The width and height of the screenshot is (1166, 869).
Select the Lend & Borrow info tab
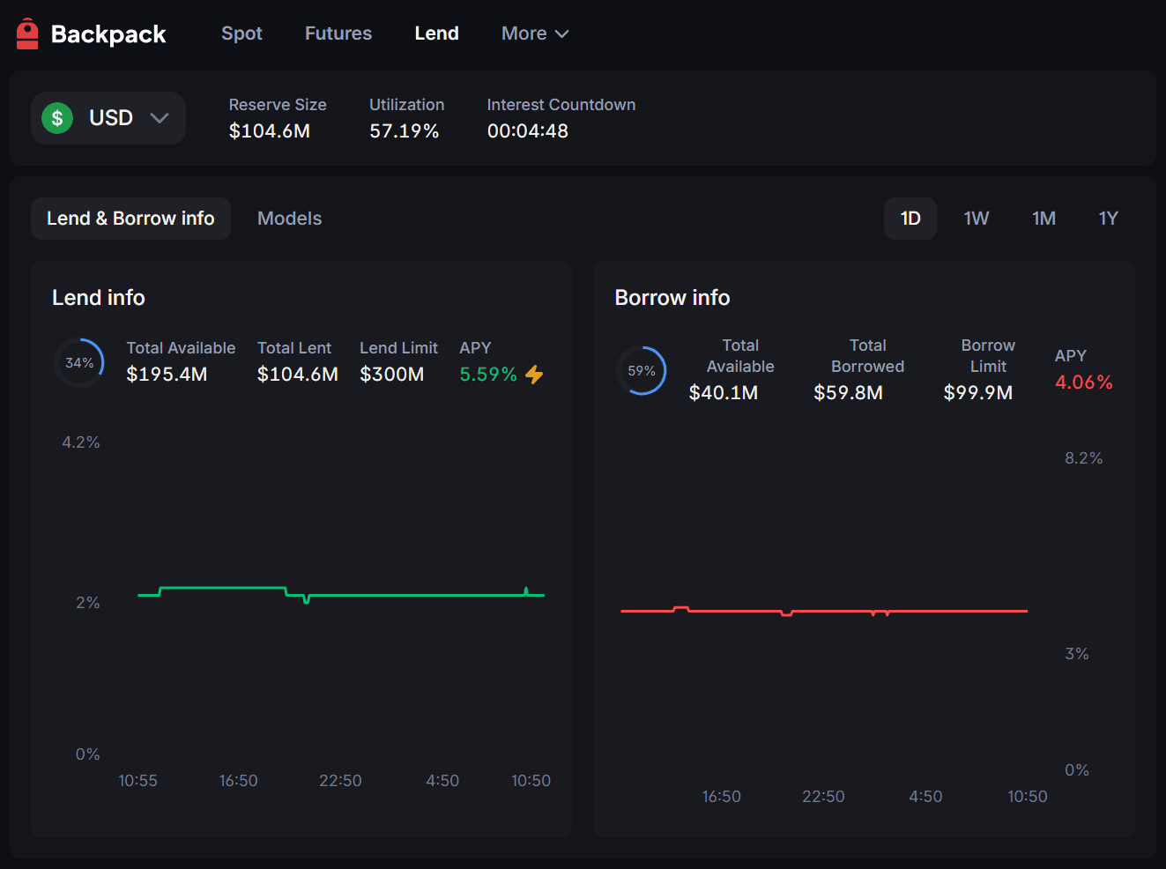point(130,218)
